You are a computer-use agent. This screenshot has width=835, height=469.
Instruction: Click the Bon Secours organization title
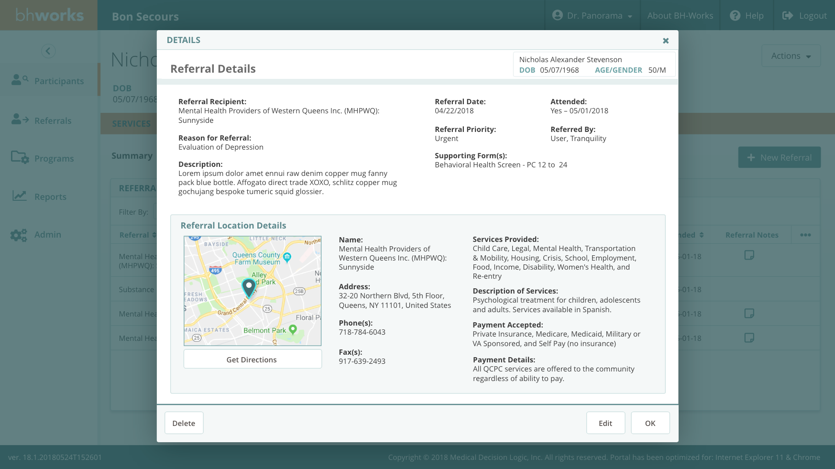145,16
